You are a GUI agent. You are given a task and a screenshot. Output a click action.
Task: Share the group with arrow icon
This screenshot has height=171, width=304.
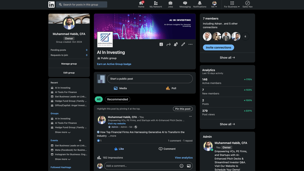(169, 44)
